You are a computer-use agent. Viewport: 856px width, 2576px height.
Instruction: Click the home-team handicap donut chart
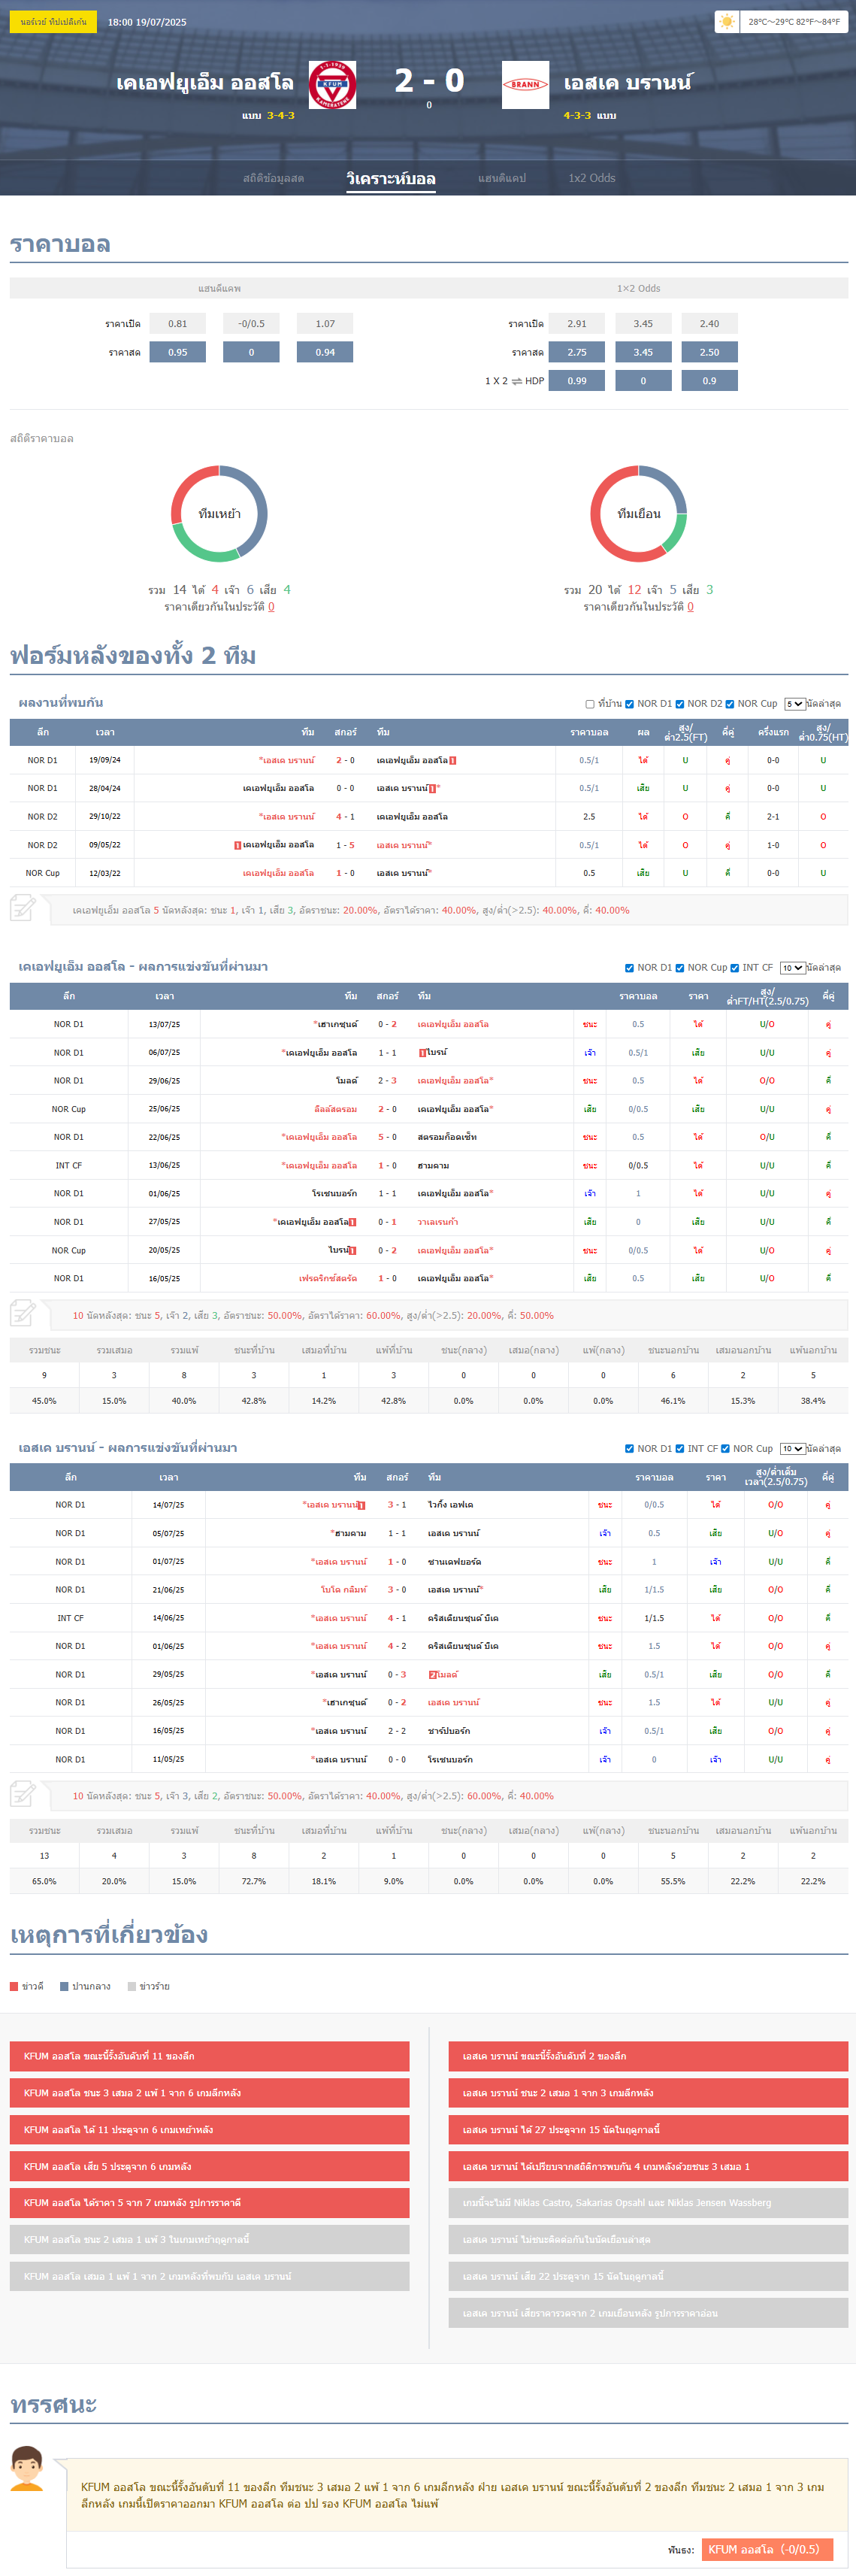coord(219,514)
